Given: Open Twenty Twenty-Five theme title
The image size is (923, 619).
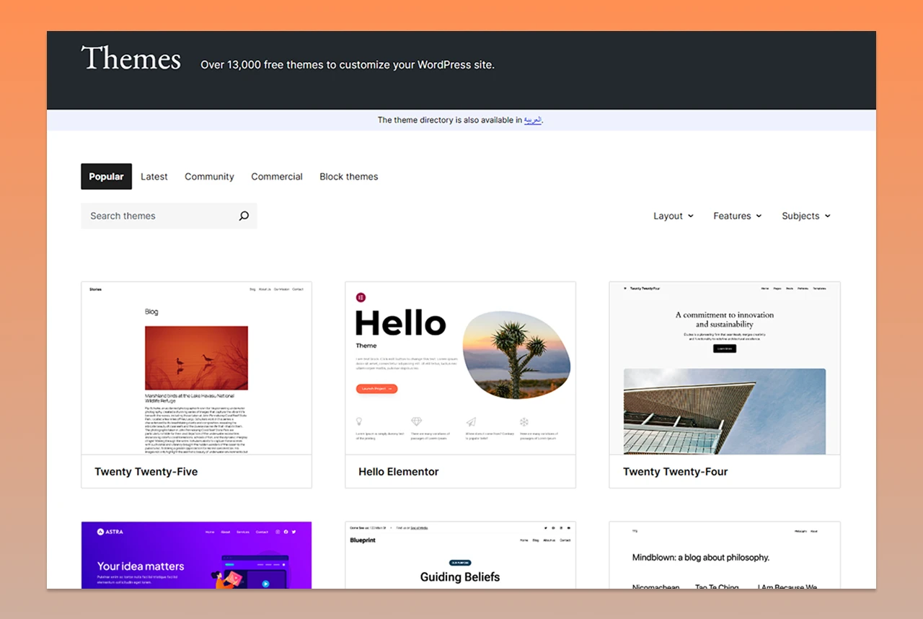Looking at the screenshot, I should (146, 472).
